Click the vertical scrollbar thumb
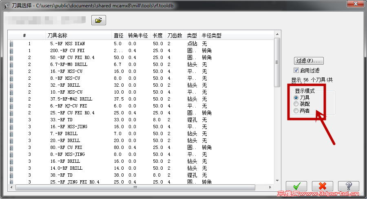 pos(277,62)
